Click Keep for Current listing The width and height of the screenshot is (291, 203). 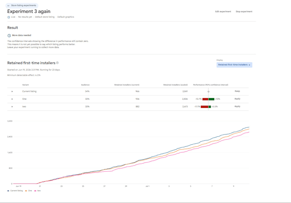tap(237, 91)
